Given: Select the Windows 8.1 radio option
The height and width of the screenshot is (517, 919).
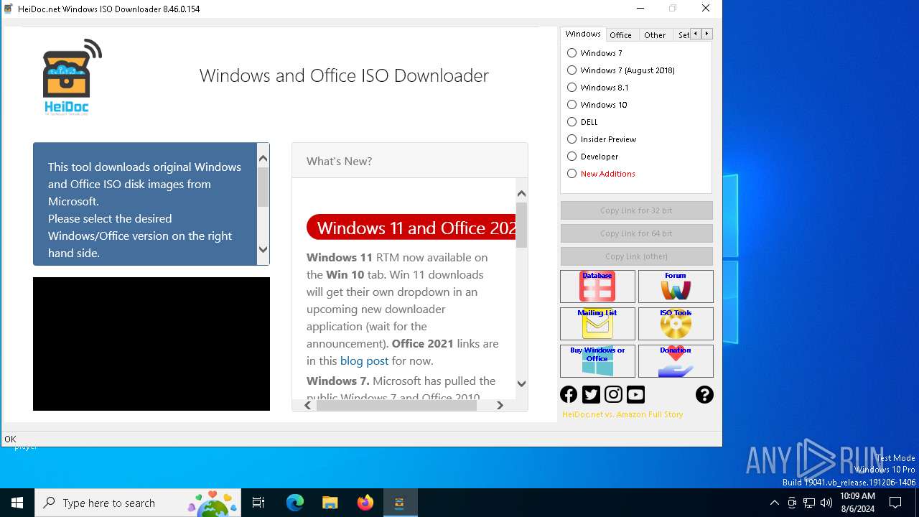Looking at the screenshot, I should [597, 88].
